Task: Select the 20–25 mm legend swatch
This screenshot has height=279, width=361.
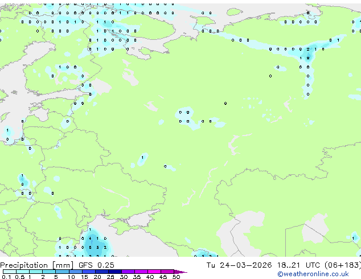Action: (101, 272)
